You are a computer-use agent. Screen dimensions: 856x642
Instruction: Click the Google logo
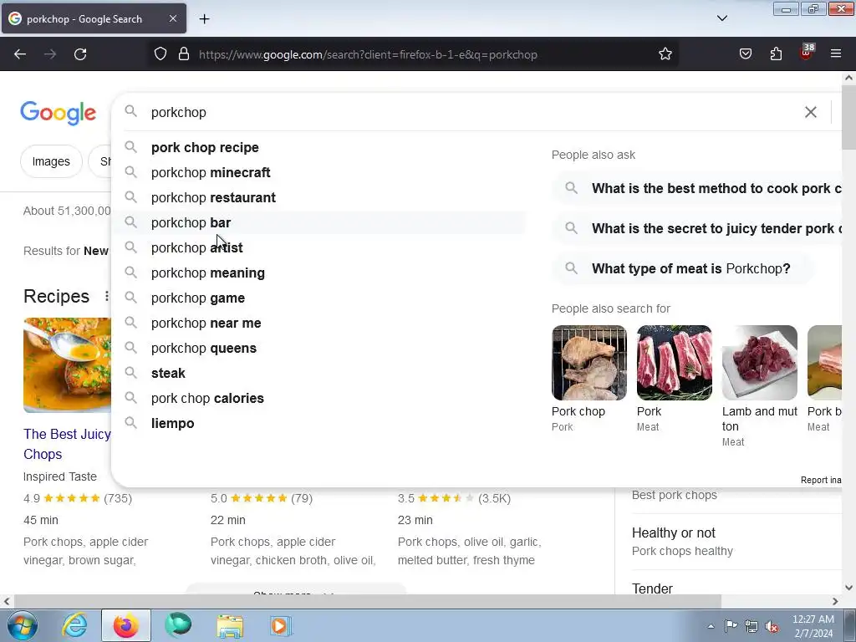59,114
